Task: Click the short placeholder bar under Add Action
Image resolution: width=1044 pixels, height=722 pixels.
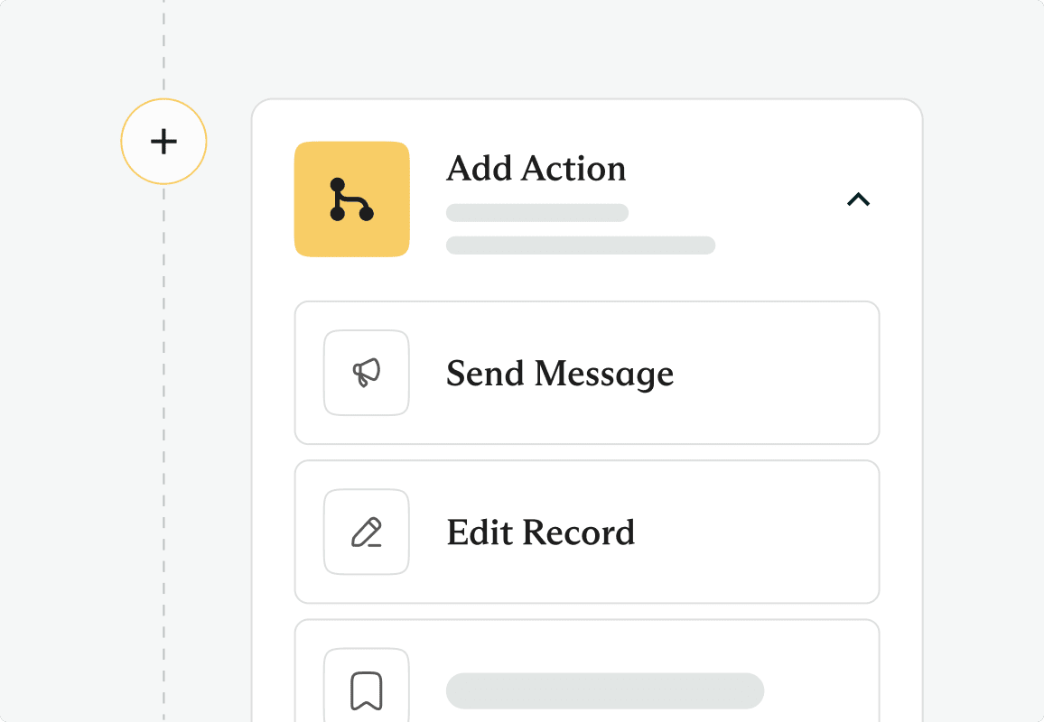Action: [537, 213]
